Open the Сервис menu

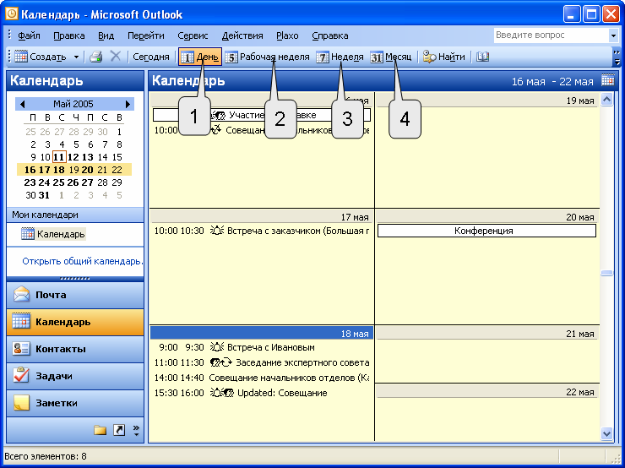coord(193,35)
